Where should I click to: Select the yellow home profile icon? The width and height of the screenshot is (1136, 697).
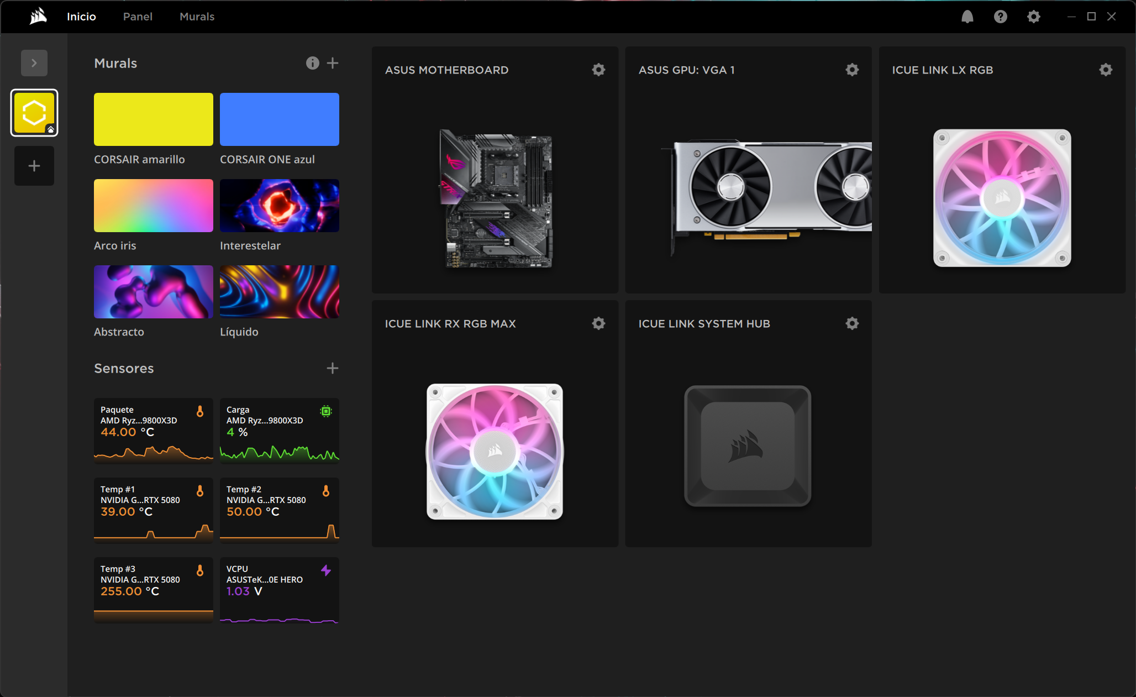coord(34,113)
